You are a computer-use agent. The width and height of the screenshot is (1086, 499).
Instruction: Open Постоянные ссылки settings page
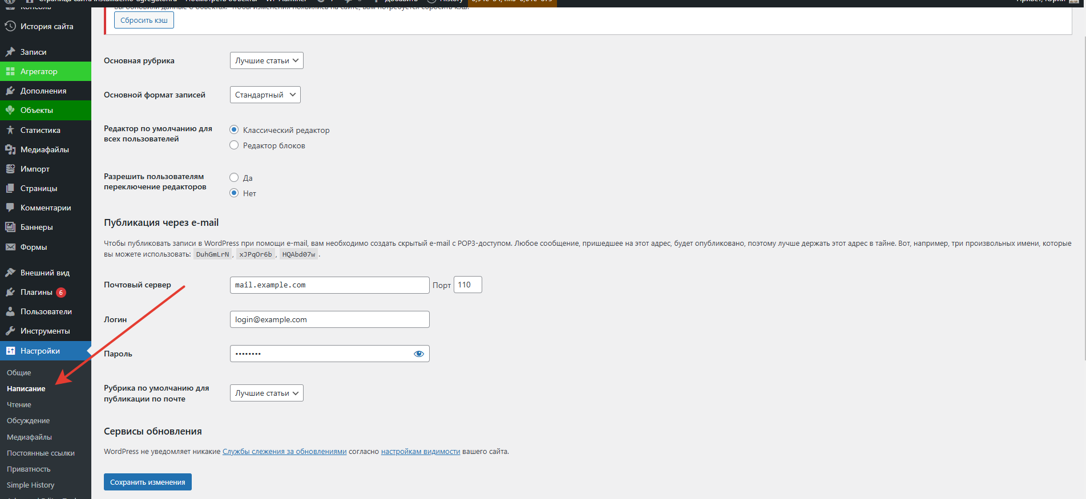(41, 453)
